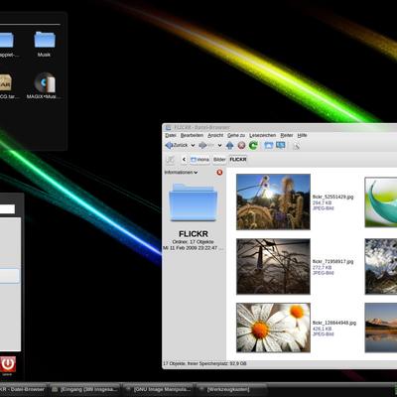Select the teal swirl image thumbnail
The image size is (397, 397).
[381, 202]
